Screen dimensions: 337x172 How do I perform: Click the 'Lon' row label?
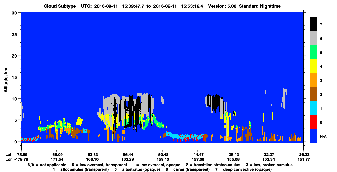click(x=9, y=159)
